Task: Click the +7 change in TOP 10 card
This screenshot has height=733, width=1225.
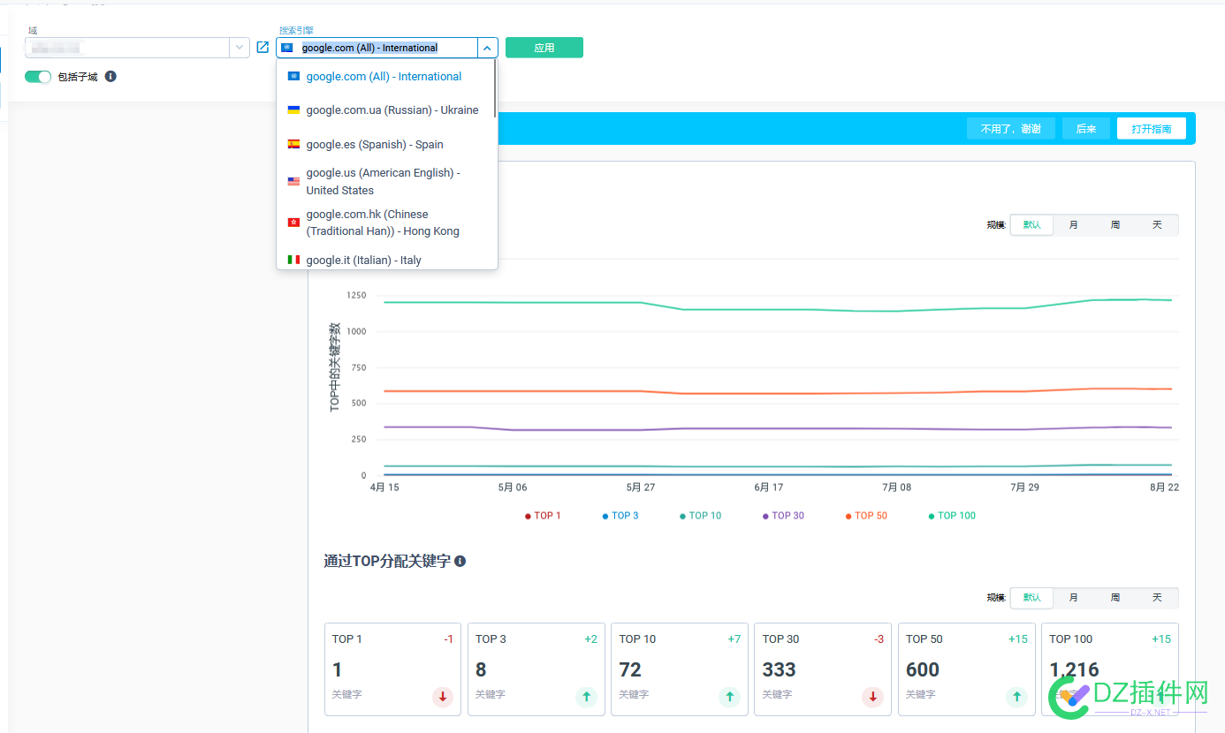Action: [x=734, y=639]
